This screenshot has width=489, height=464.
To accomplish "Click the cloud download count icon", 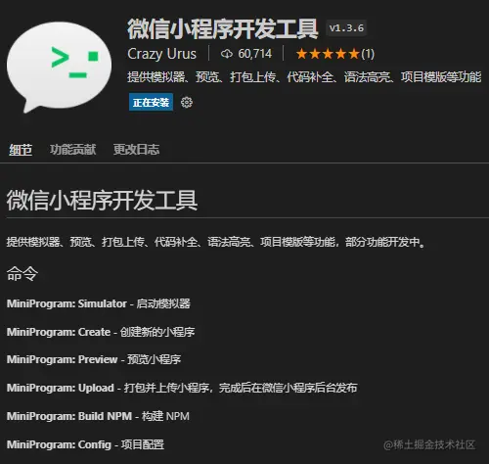I will click(227, 54).
